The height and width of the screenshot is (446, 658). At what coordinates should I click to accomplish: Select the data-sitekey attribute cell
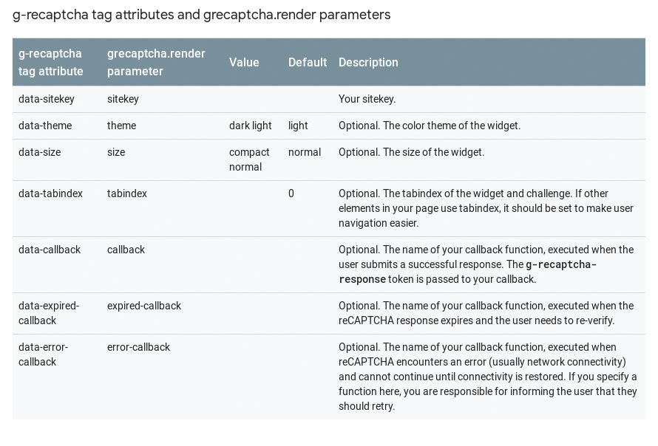(46, 99)
